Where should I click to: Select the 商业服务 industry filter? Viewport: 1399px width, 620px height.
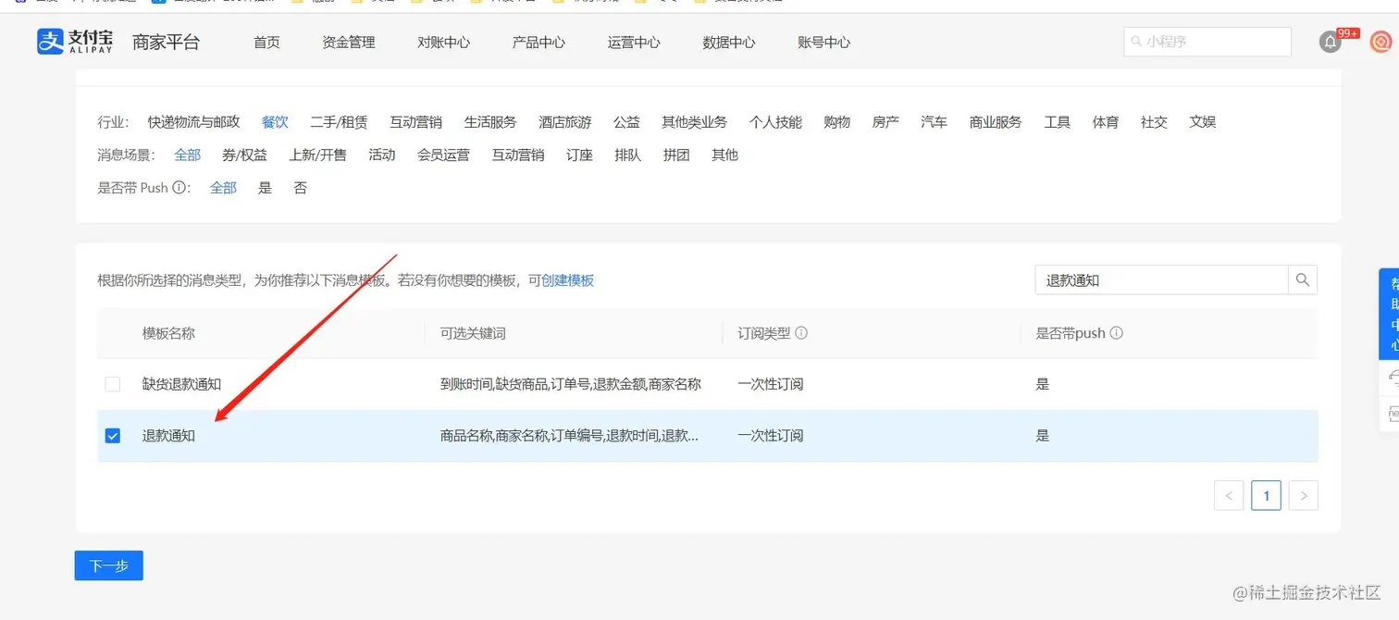point(996,122)
